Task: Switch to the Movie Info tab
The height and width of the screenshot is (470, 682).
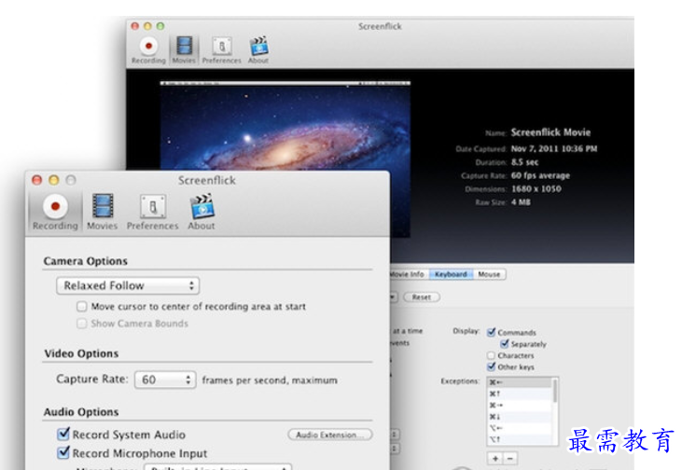Action: (x=409, y=274)
